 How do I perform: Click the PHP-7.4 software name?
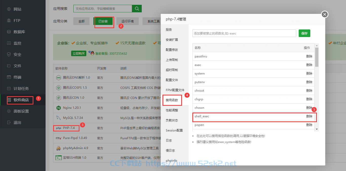click(x=69, y=128)
